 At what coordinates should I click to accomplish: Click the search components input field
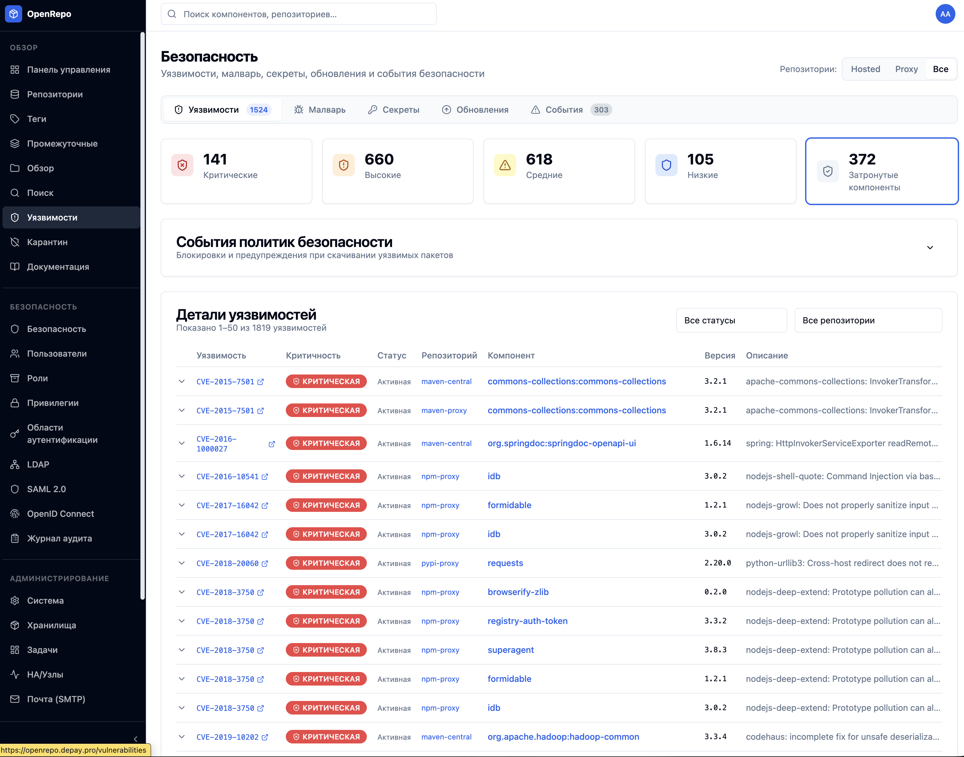coord(298,14)
